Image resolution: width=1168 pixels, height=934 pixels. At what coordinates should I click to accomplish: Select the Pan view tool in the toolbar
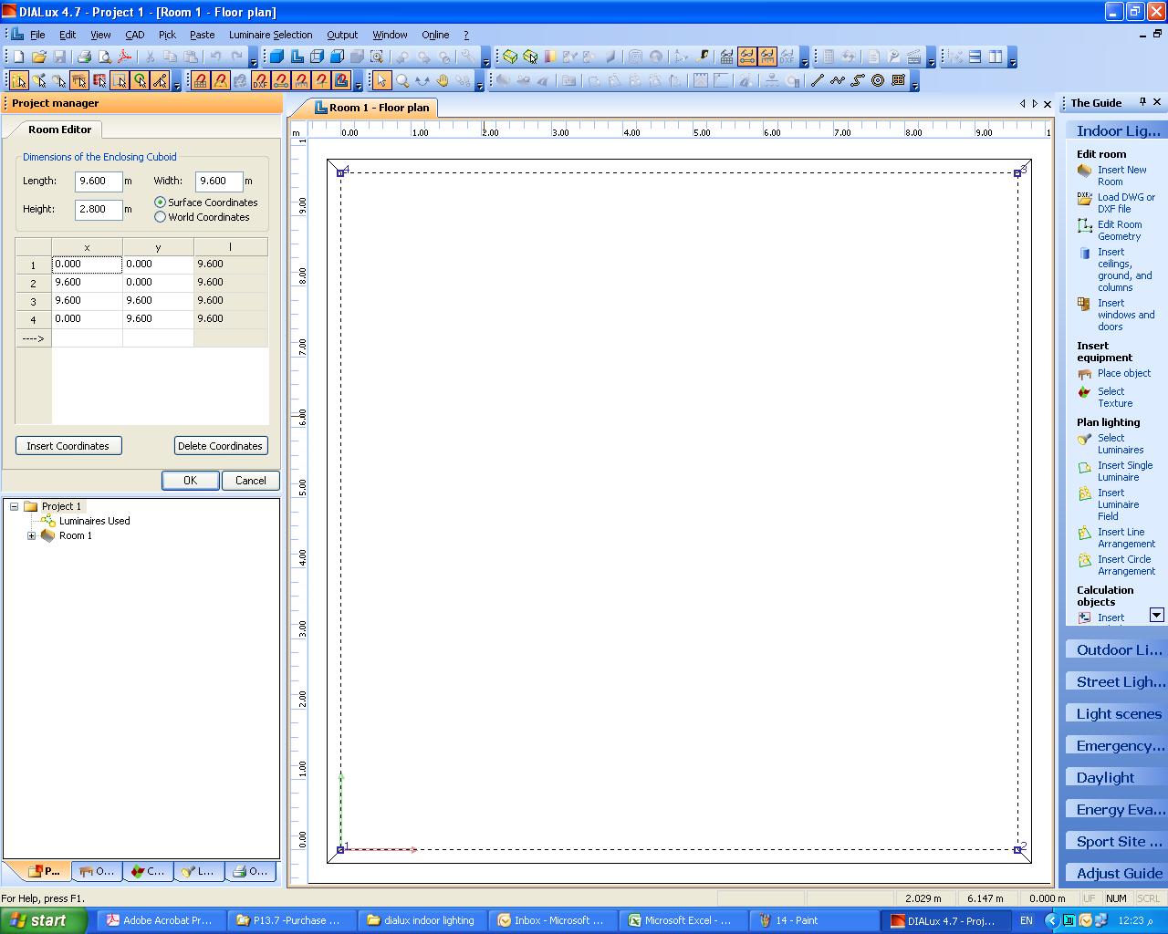(443, 81)
